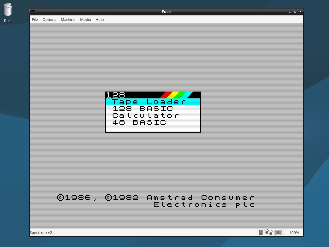The image size is (329, 247).
Task: Click the mouse status icon in status bar
Action: click(261, 232)
